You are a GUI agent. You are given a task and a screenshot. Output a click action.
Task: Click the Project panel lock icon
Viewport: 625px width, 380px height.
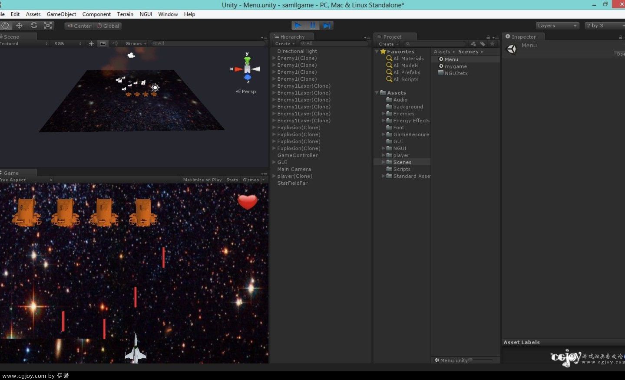[x=488, y=37]
